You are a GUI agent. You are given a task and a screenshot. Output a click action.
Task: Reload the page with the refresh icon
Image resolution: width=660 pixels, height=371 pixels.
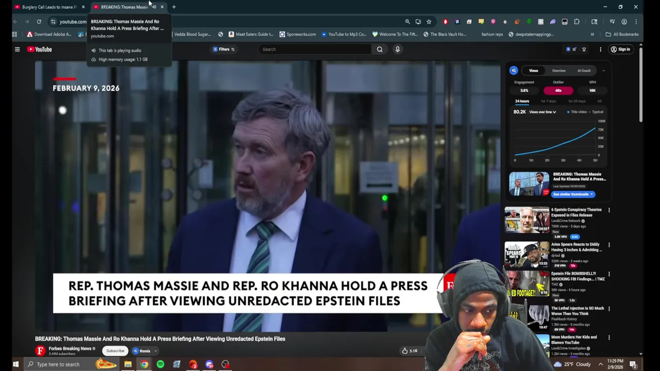click(39, 22)
